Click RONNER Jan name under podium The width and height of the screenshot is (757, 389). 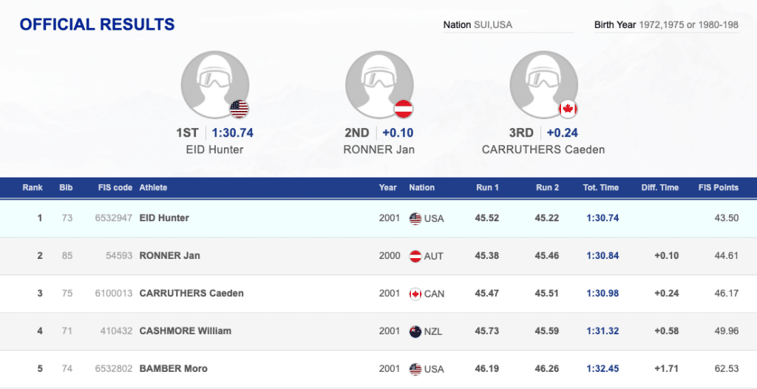379,149
